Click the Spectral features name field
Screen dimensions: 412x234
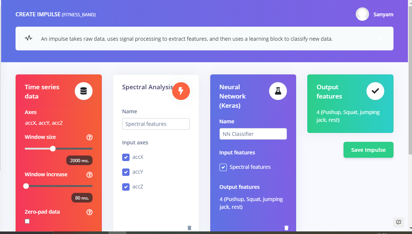pyautogui.click(x=156, y=124)
